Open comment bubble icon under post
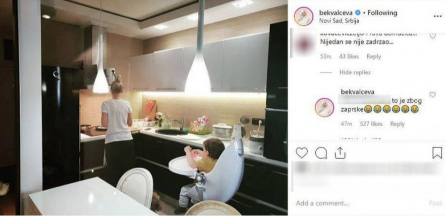Viewport: 446px width, 216px height. (x=321, y=153)
